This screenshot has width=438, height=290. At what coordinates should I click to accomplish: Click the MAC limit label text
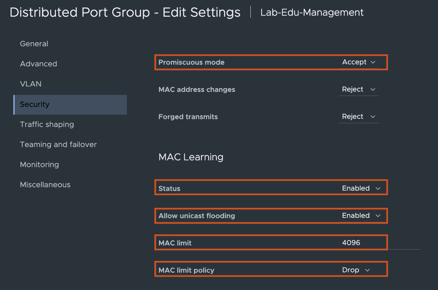point(175,243)
